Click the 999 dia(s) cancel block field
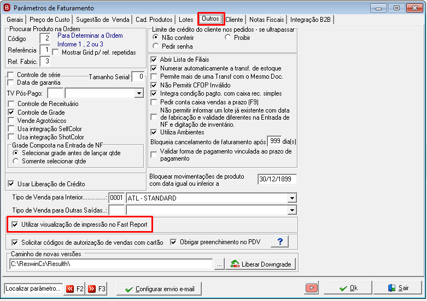427x301 pixels. click(274, 141)
